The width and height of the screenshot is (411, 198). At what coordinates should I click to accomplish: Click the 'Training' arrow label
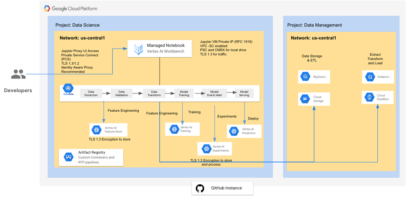tap(194, 112)
